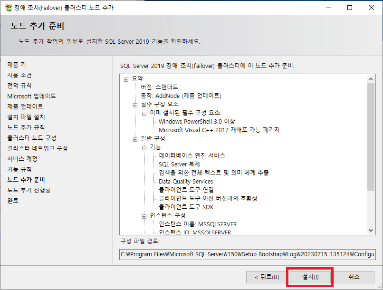Select the 인스턴스 구성 label
Image resolution: width=383 pixels, height=290 pixels.
[168, 215]
